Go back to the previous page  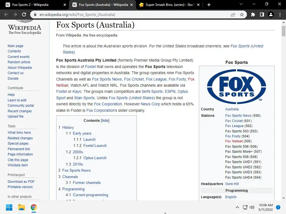pyautogui.click(x=6, y=14)
